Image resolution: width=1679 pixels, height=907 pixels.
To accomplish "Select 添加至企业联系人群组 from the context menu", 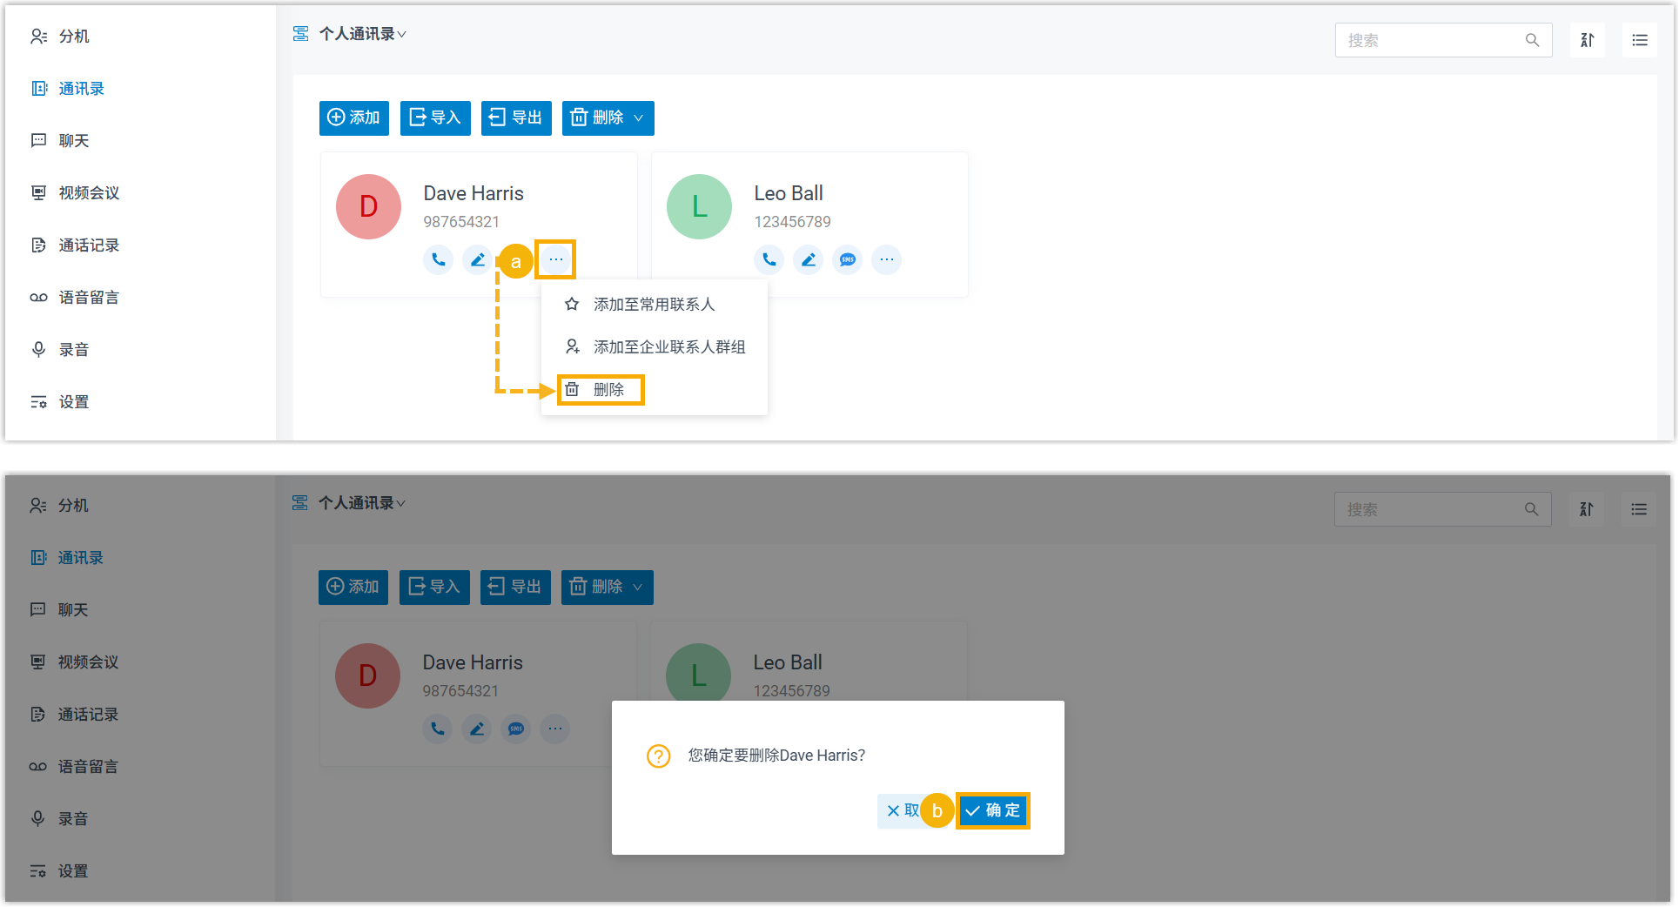I will click(668, 347).
